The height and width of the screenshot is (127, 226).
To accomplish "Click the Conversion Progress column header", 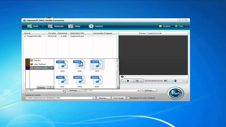I will [x=102, y=33].
